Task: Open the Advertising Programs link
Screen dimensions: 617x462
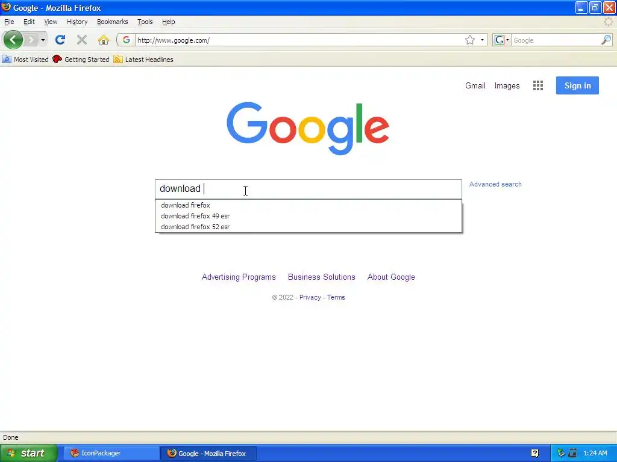Action: (x=239, y=277)
